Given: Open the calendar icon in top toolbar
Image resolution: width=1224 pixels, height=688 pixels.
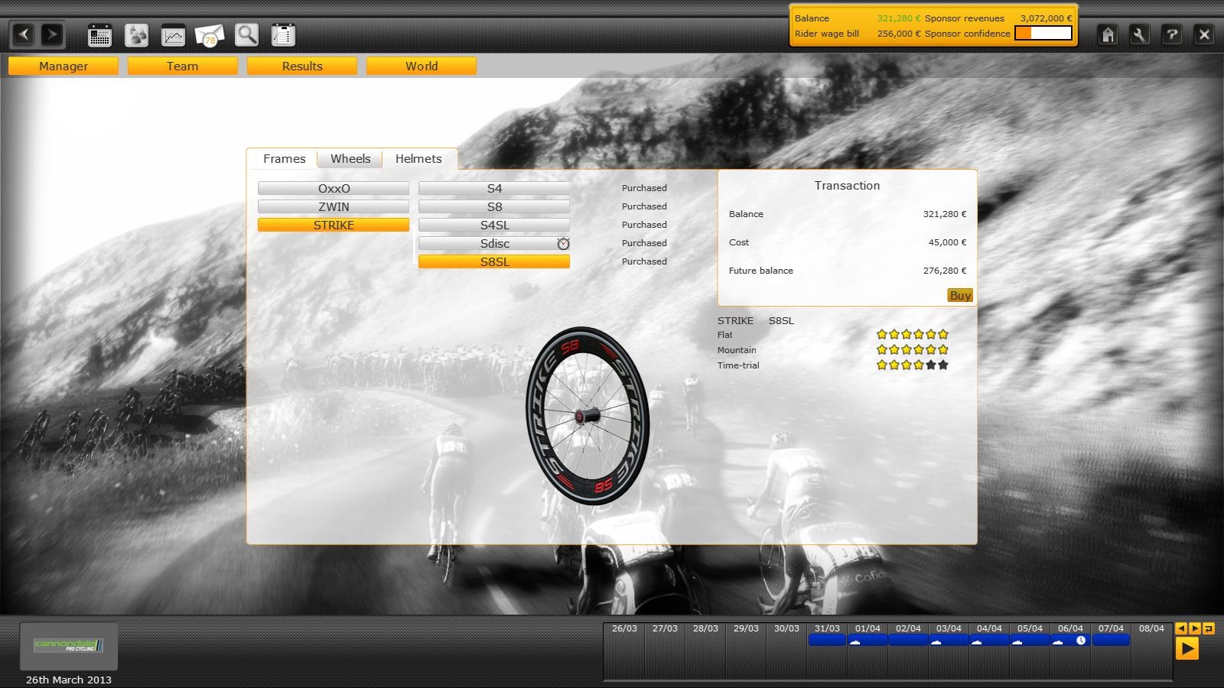Looking at the screenshot, I should (99, 35).
